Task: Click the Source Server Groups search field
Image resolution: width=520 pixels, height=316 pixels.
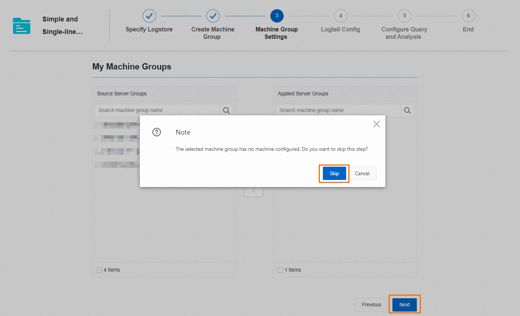Action: click(155, 110)
